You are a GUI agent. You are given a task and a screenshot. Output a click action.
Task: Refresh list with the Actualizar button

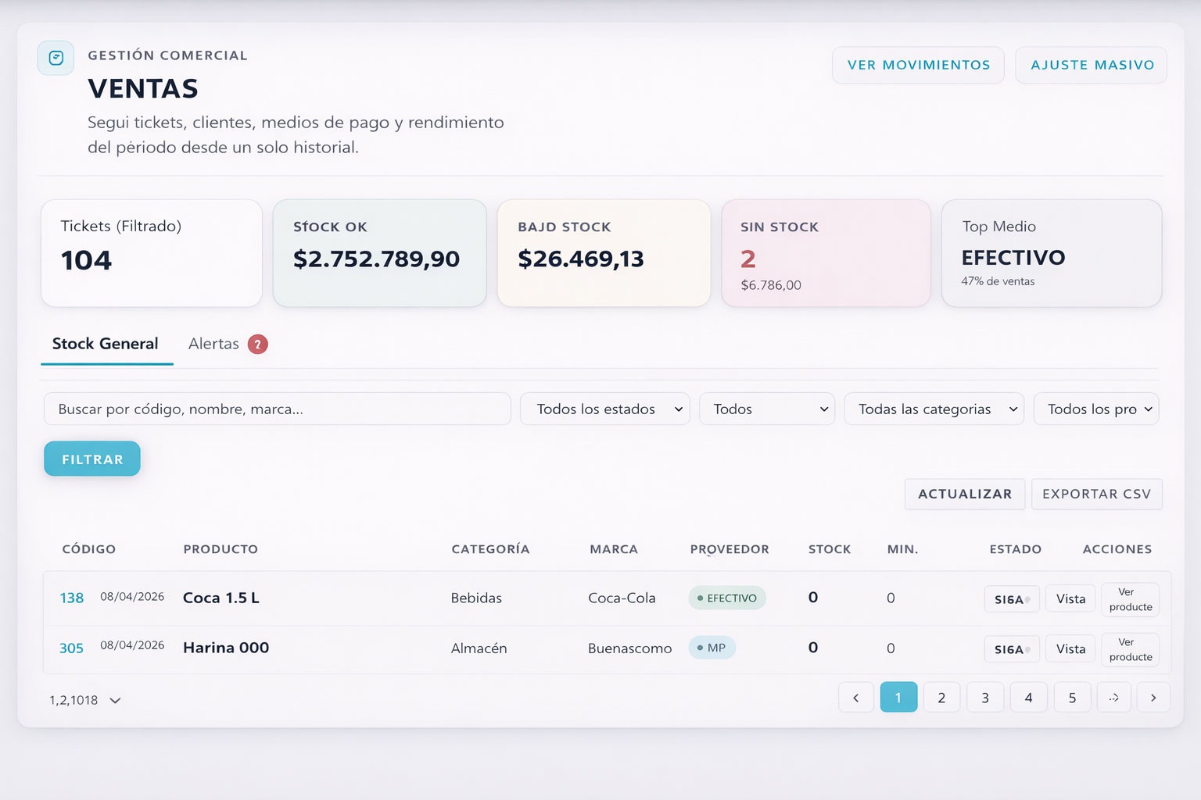[965, 494]
